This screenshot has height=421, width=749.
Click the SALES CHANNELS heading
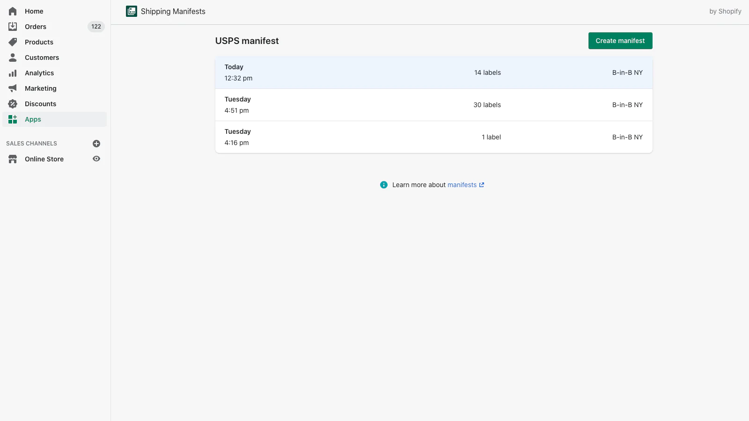31,144
